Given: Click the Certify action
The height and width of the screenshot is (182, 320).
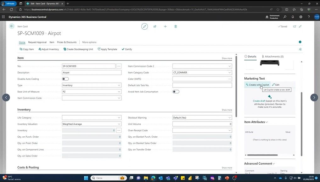Looking at the screenshot, I should 127,49.
